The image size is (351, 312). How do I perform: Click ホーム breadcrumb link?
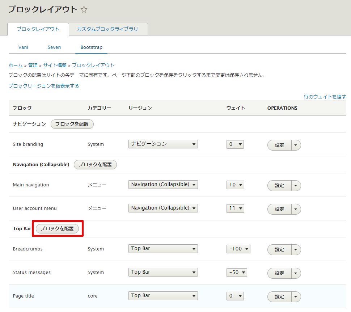16,65
